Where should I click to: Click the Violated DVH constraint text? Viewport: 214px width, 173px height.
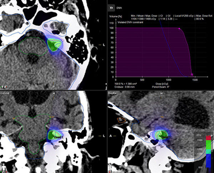[x=130, y=22]
